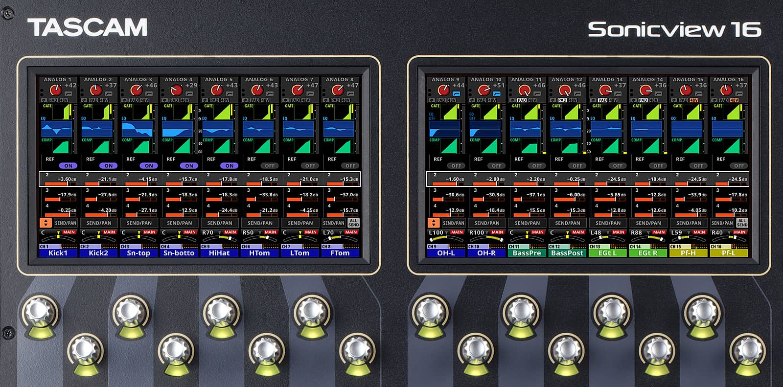Toggle MAIN assign on the OH-R channel
This screenshot has width=783, height=387.
click(x=497, y=232)
